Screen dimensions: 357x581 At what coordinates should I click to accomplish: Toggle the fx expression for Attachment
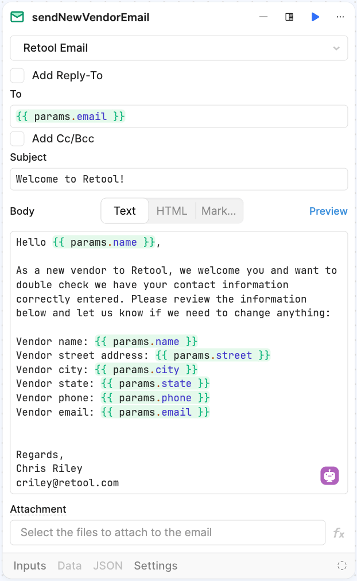click(339, 533)
